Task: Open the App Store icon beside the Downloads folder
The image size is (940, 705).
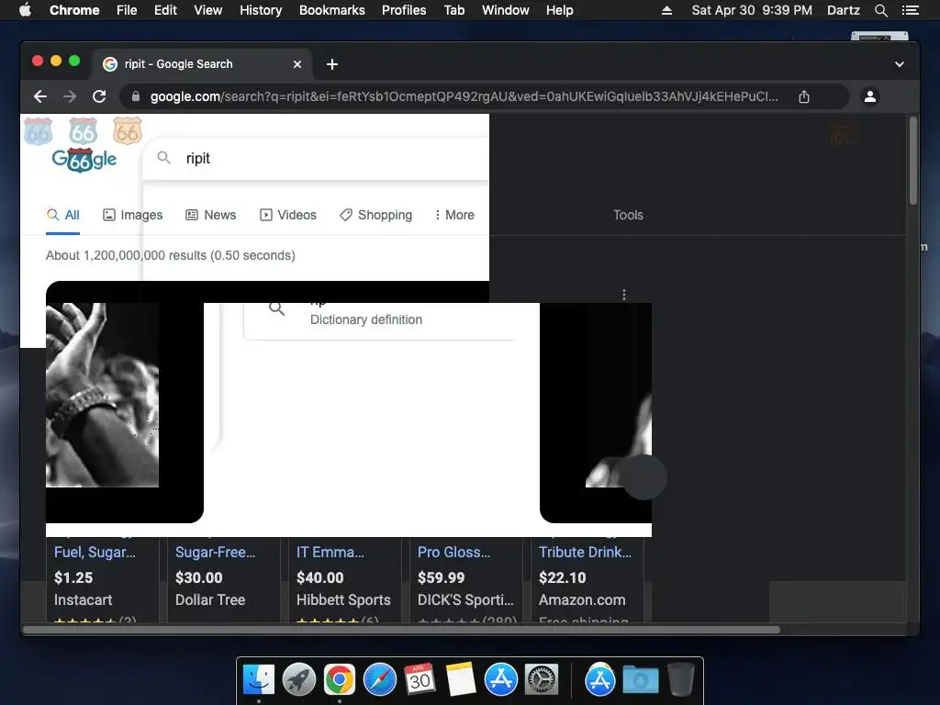Action: 600,680
